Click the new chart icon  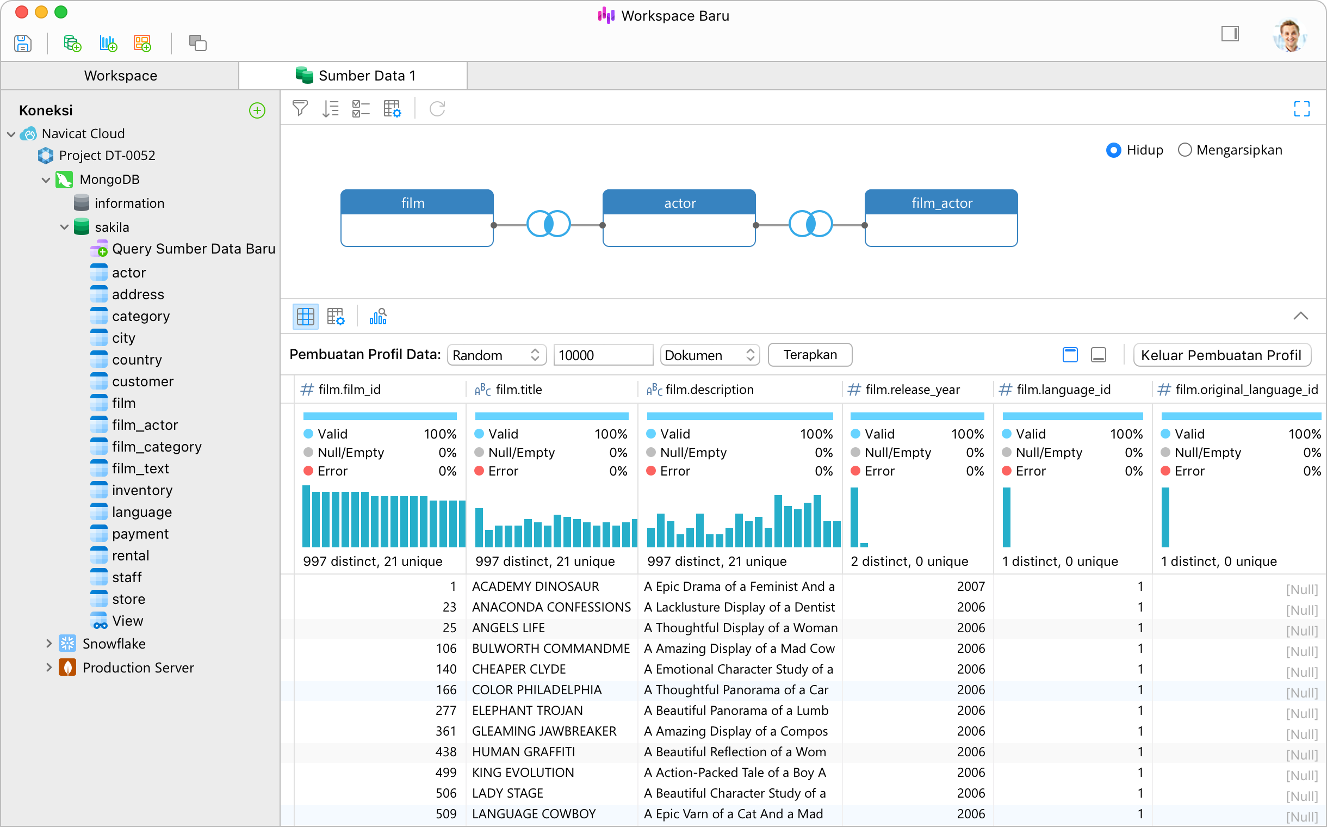tap(108, 42)
